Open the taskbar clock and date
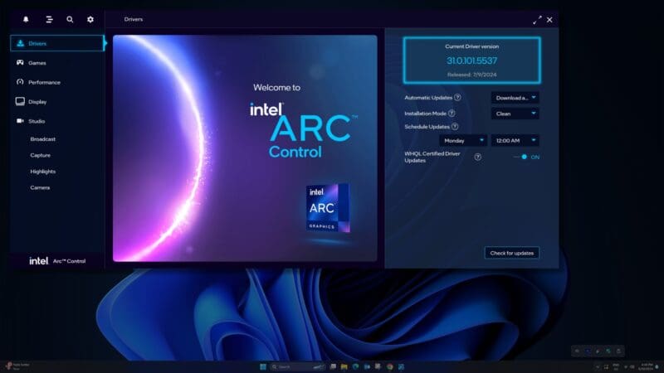The width and height of the screenshot is (664, 373). point(647,366)
